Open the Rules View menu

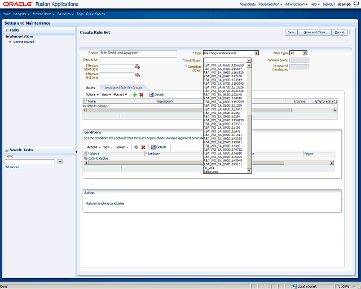tap(106, 94)
